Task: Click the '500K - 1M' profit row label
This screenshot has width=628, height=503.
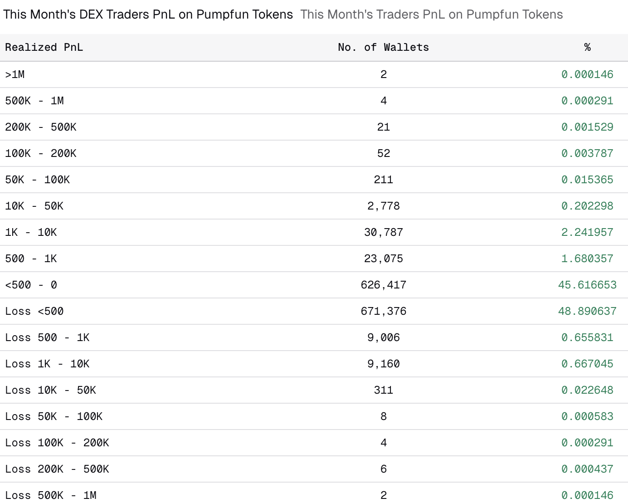Action: tap(34, 101)
